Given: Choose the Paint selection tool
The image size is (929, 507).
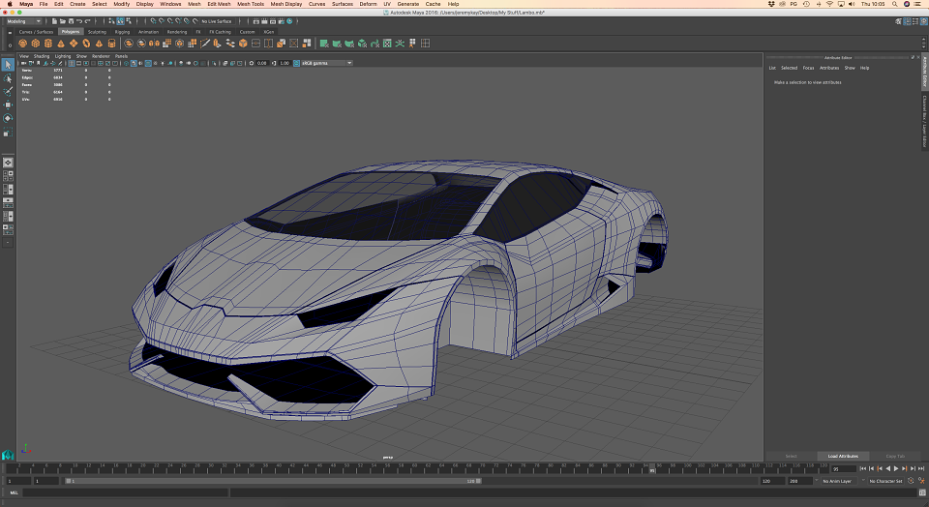Looking at the screenshot, I should [8, 91].
